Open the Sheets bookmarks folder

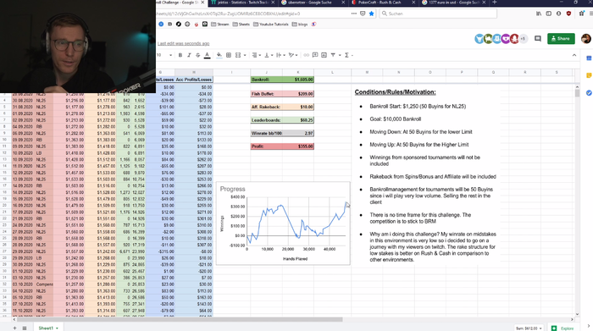click(241, 25)
